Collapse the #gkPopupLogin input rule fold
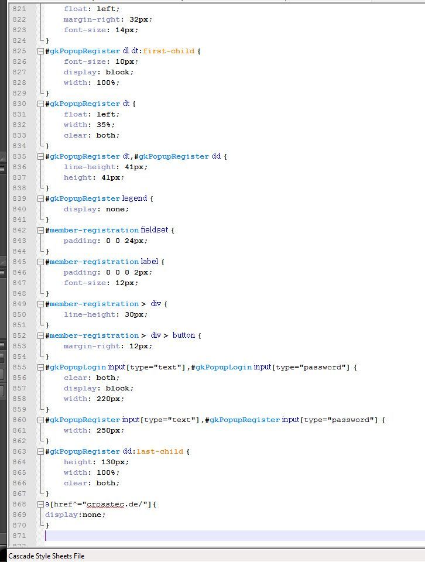Image resolution: width=425 pixels, height=562 pixels. [x=40, y=368]
